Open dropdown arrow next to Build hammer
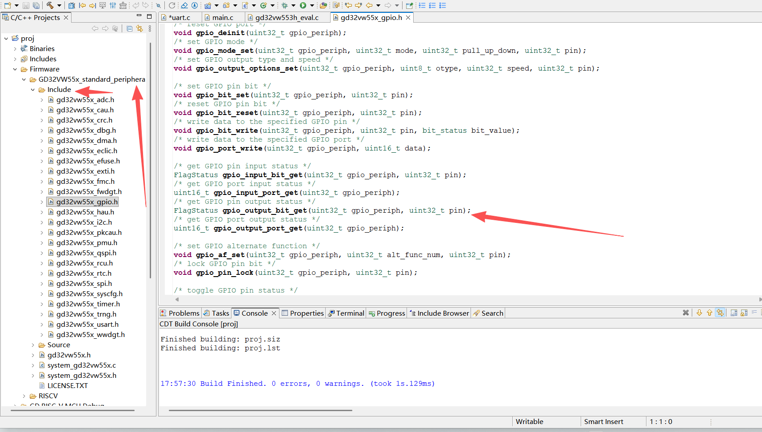The height and width of the screenshot is (432, 762). tap(59, 5)
